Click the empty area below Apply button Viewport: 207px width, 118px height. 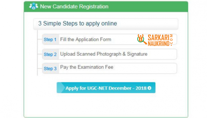coord(106,105)
